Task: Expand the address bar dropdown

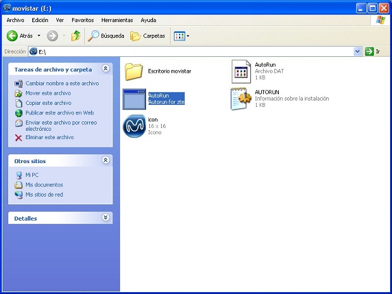Action: [358, 52]
